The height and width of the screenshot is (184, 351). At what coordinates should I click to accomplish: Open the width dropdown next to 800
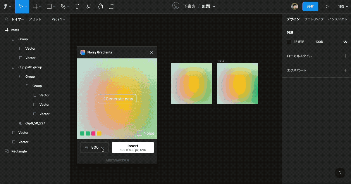click(103, 147)
